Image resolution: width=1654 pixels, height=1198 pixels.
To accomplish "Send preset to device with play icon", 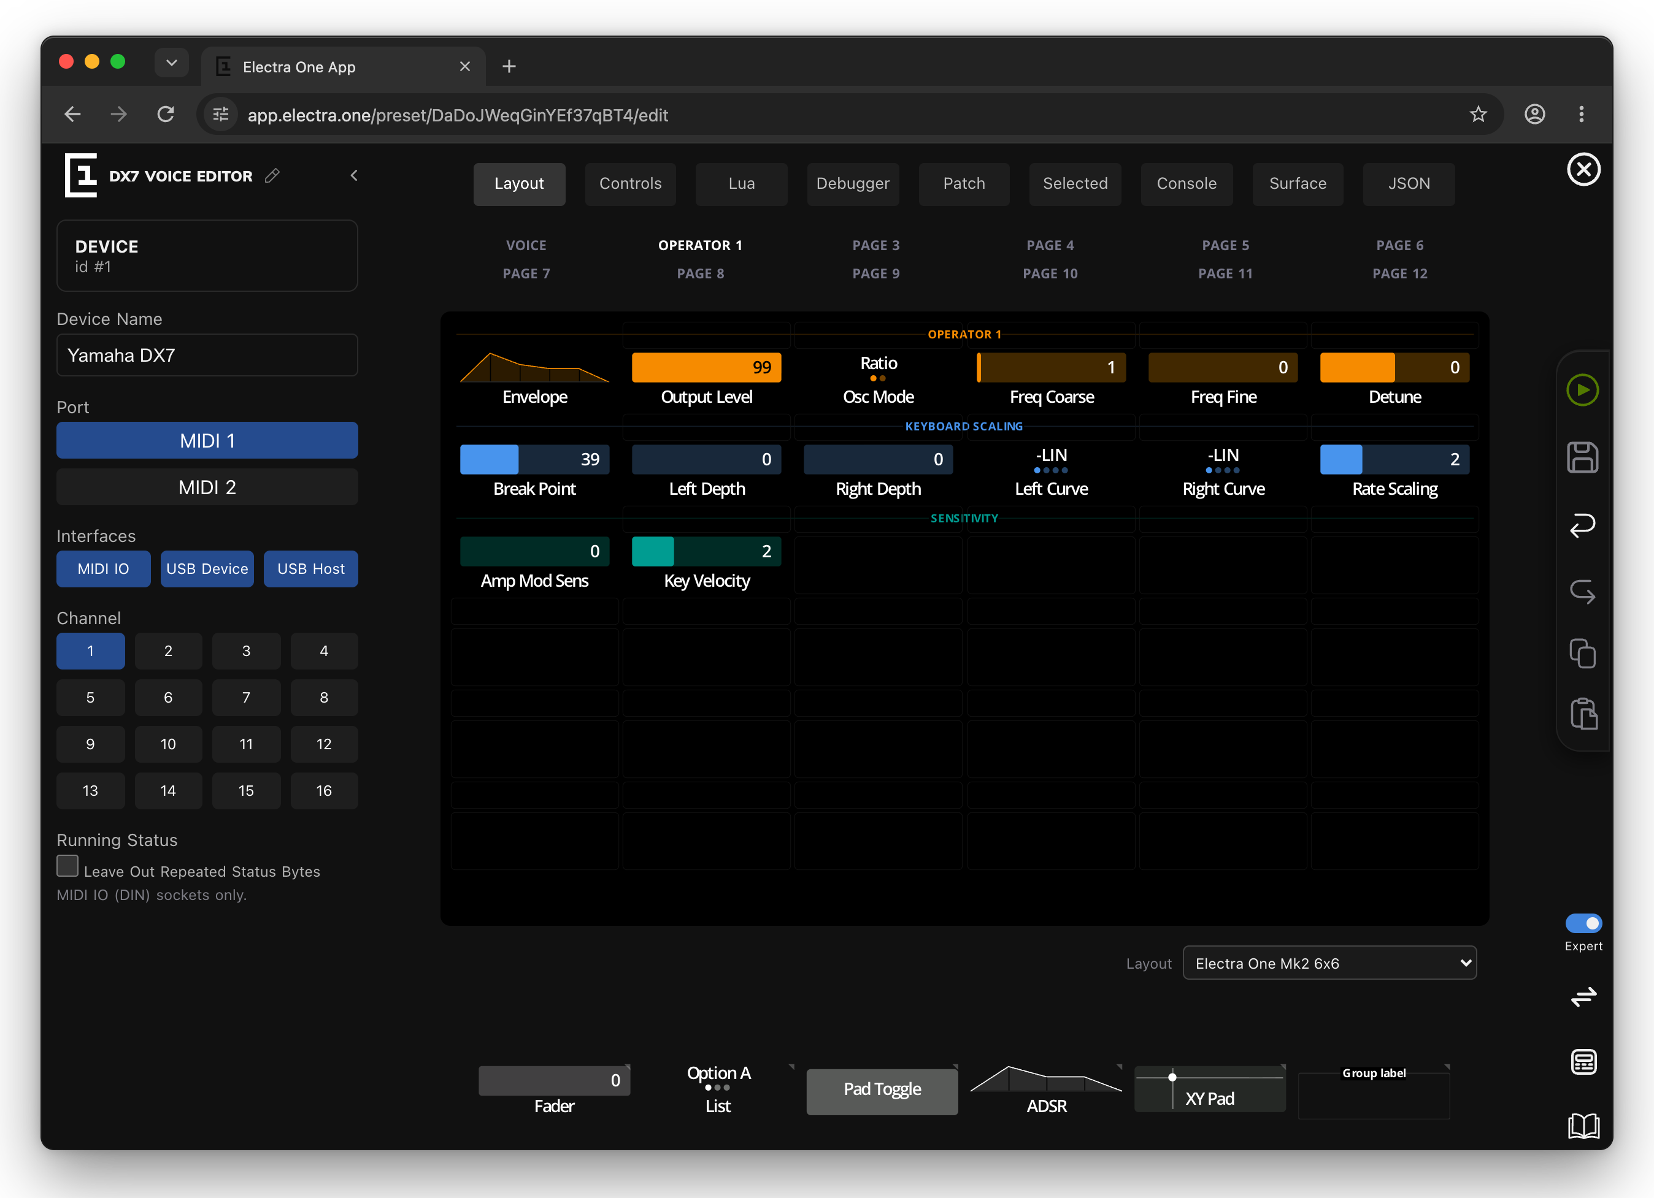I will [1582, 390].
